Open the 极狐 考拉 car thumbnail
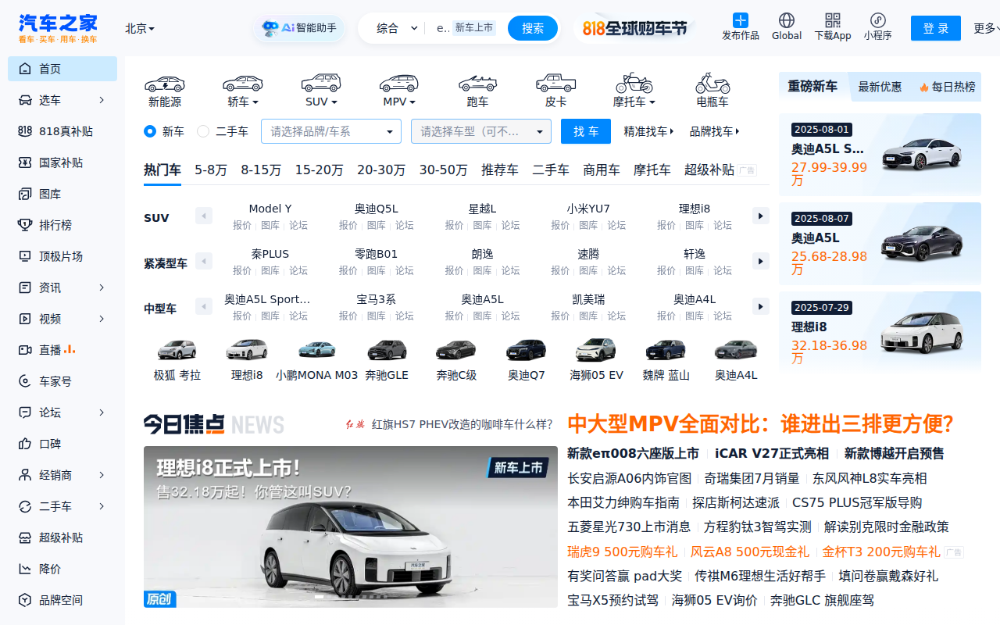Image resolution: width=1000 pixels, height=625 pixels. click(x=177, y=360)
